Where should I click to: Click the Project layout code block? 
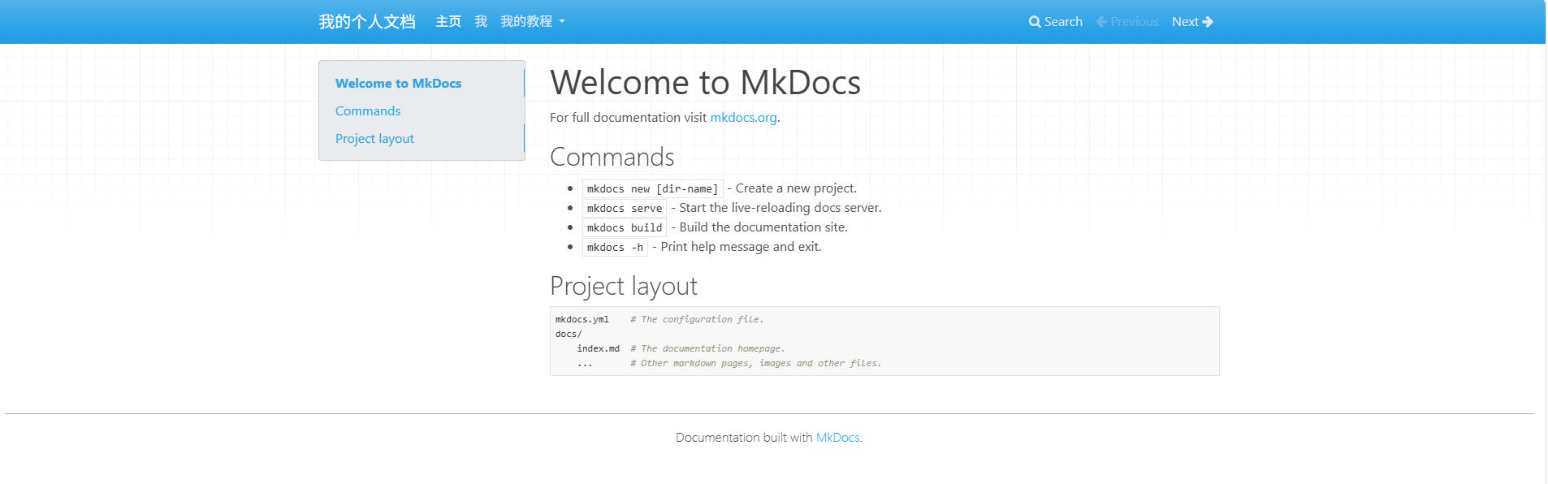tap(884, 341)
